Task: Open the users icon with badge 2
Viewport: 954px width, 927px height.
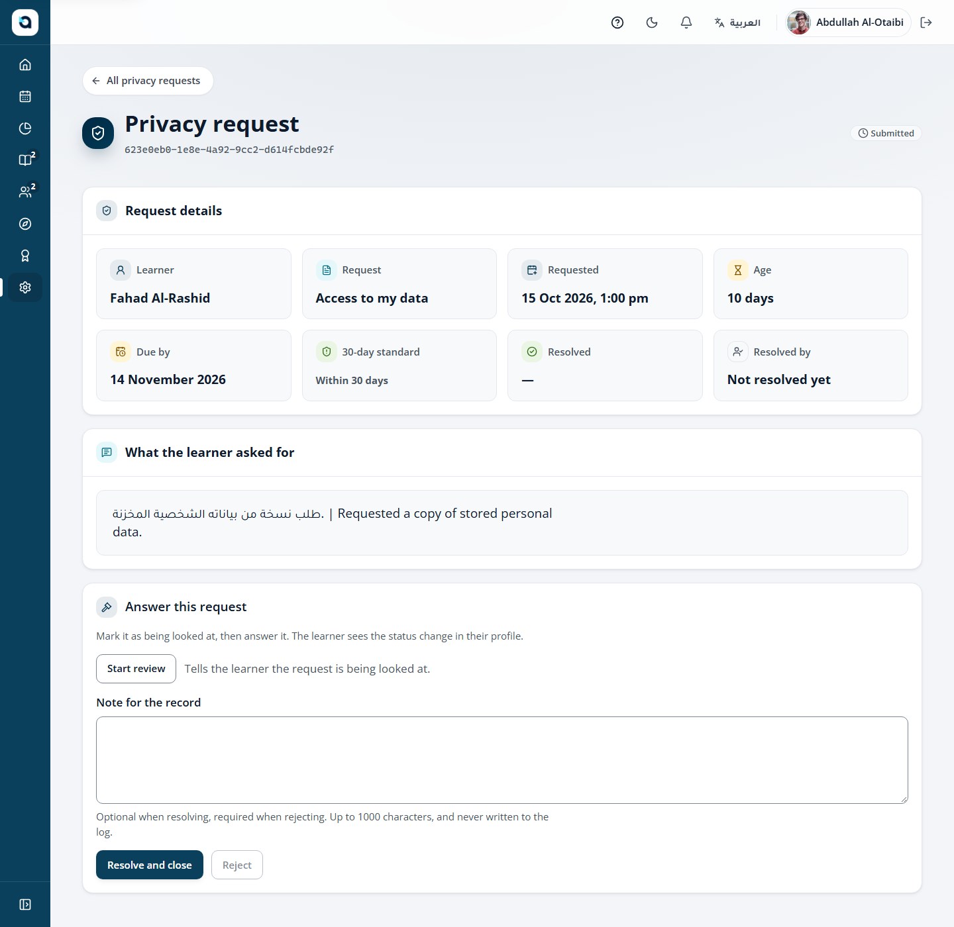Action: [x=25, y=192]
